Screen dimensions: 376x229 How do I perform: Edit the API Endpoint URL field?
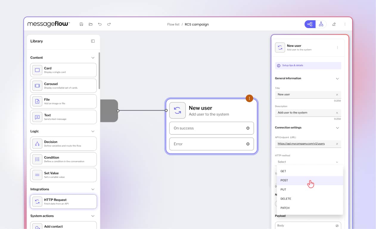(308, 144)
